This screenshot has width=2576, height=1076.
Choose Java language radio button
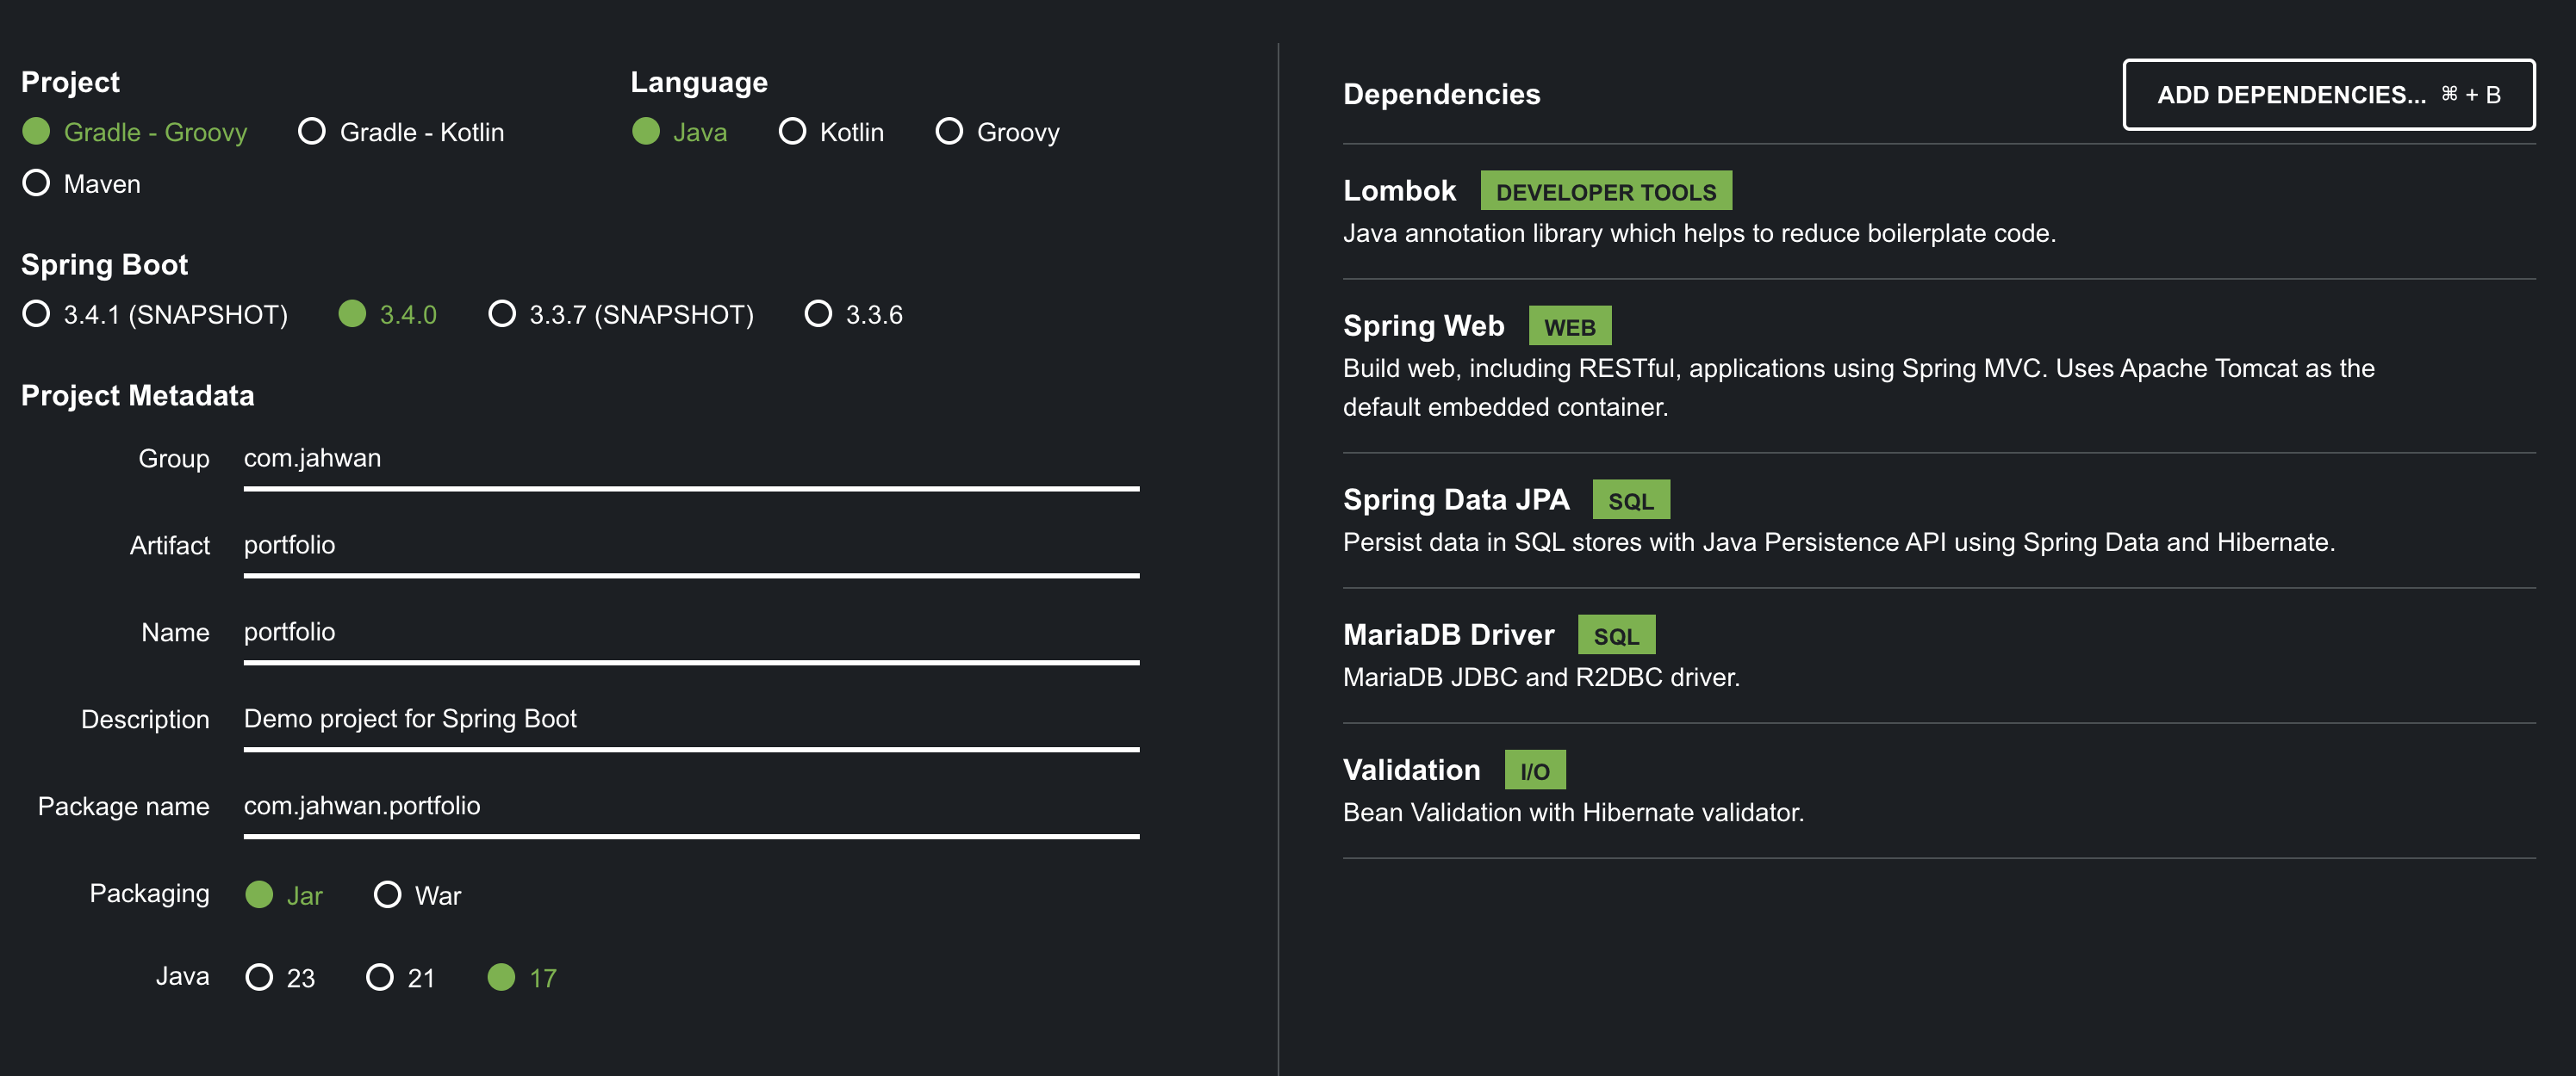click(x=646, y=132)
